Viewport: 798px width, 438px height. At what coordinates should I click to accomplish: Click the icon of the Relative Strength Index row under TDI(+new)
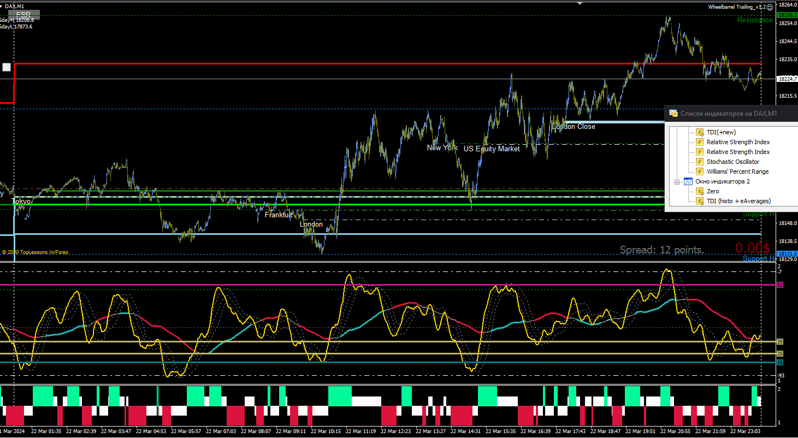(700, 142)
